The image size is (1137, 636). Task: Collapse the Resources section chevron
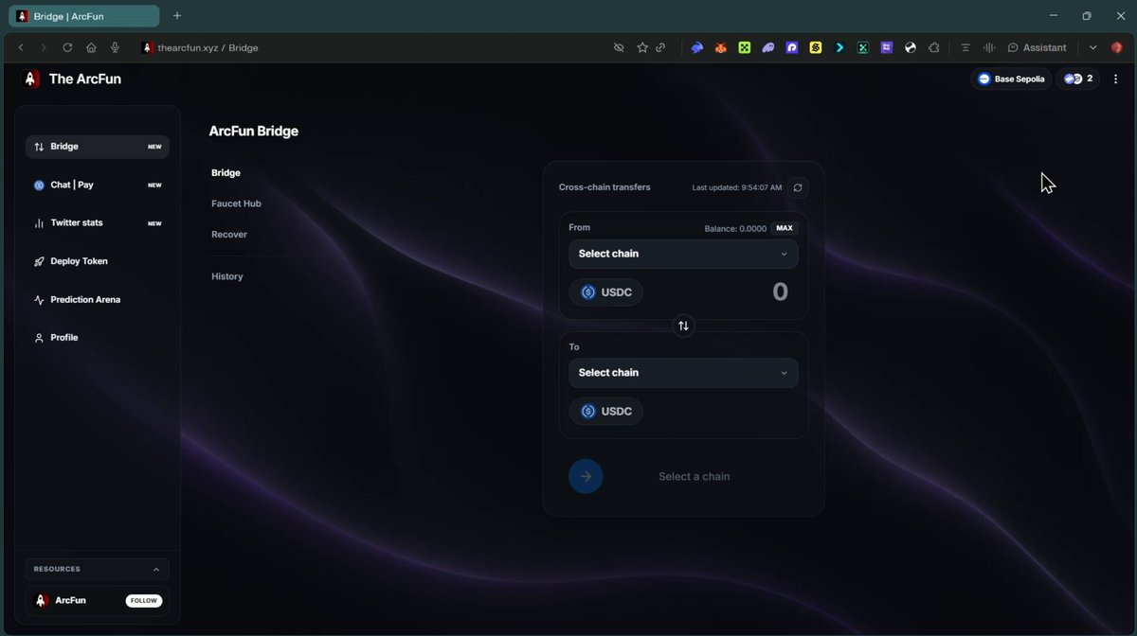pyautogui.click(x=156, y=569)
